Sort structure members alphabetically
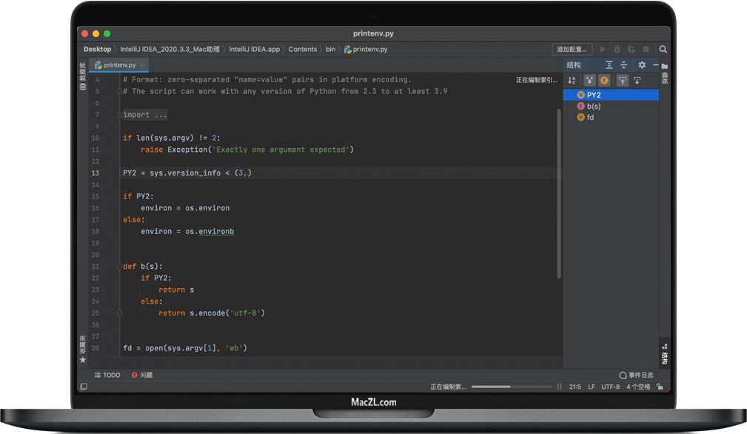Viewport: 747px width, 434px height. (572, 80)
